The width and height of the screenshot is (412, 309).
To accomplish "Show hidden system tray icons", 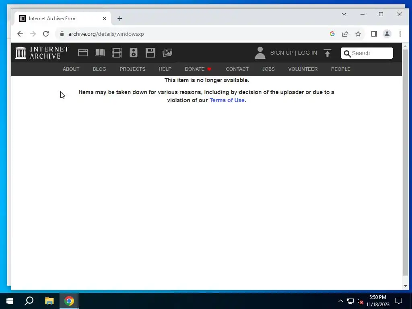I will (340, 301).
